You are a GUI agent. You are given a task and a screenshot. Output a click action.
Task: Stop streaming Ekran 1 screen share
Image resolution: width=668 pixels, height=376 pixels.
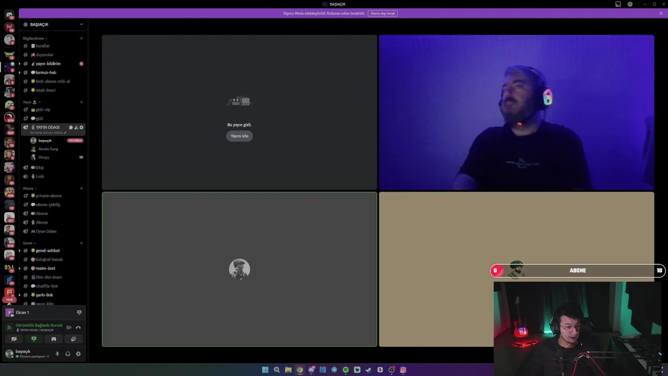(x=79, y=312)
